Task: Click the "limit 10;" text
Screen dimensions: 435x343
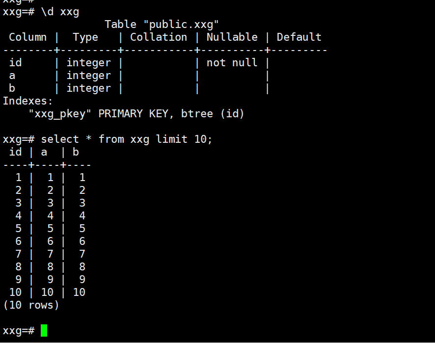Action: click(x=184, y=139)
